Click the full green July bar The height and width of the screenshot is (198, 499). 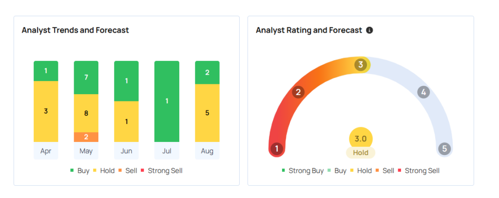(167, 101)
